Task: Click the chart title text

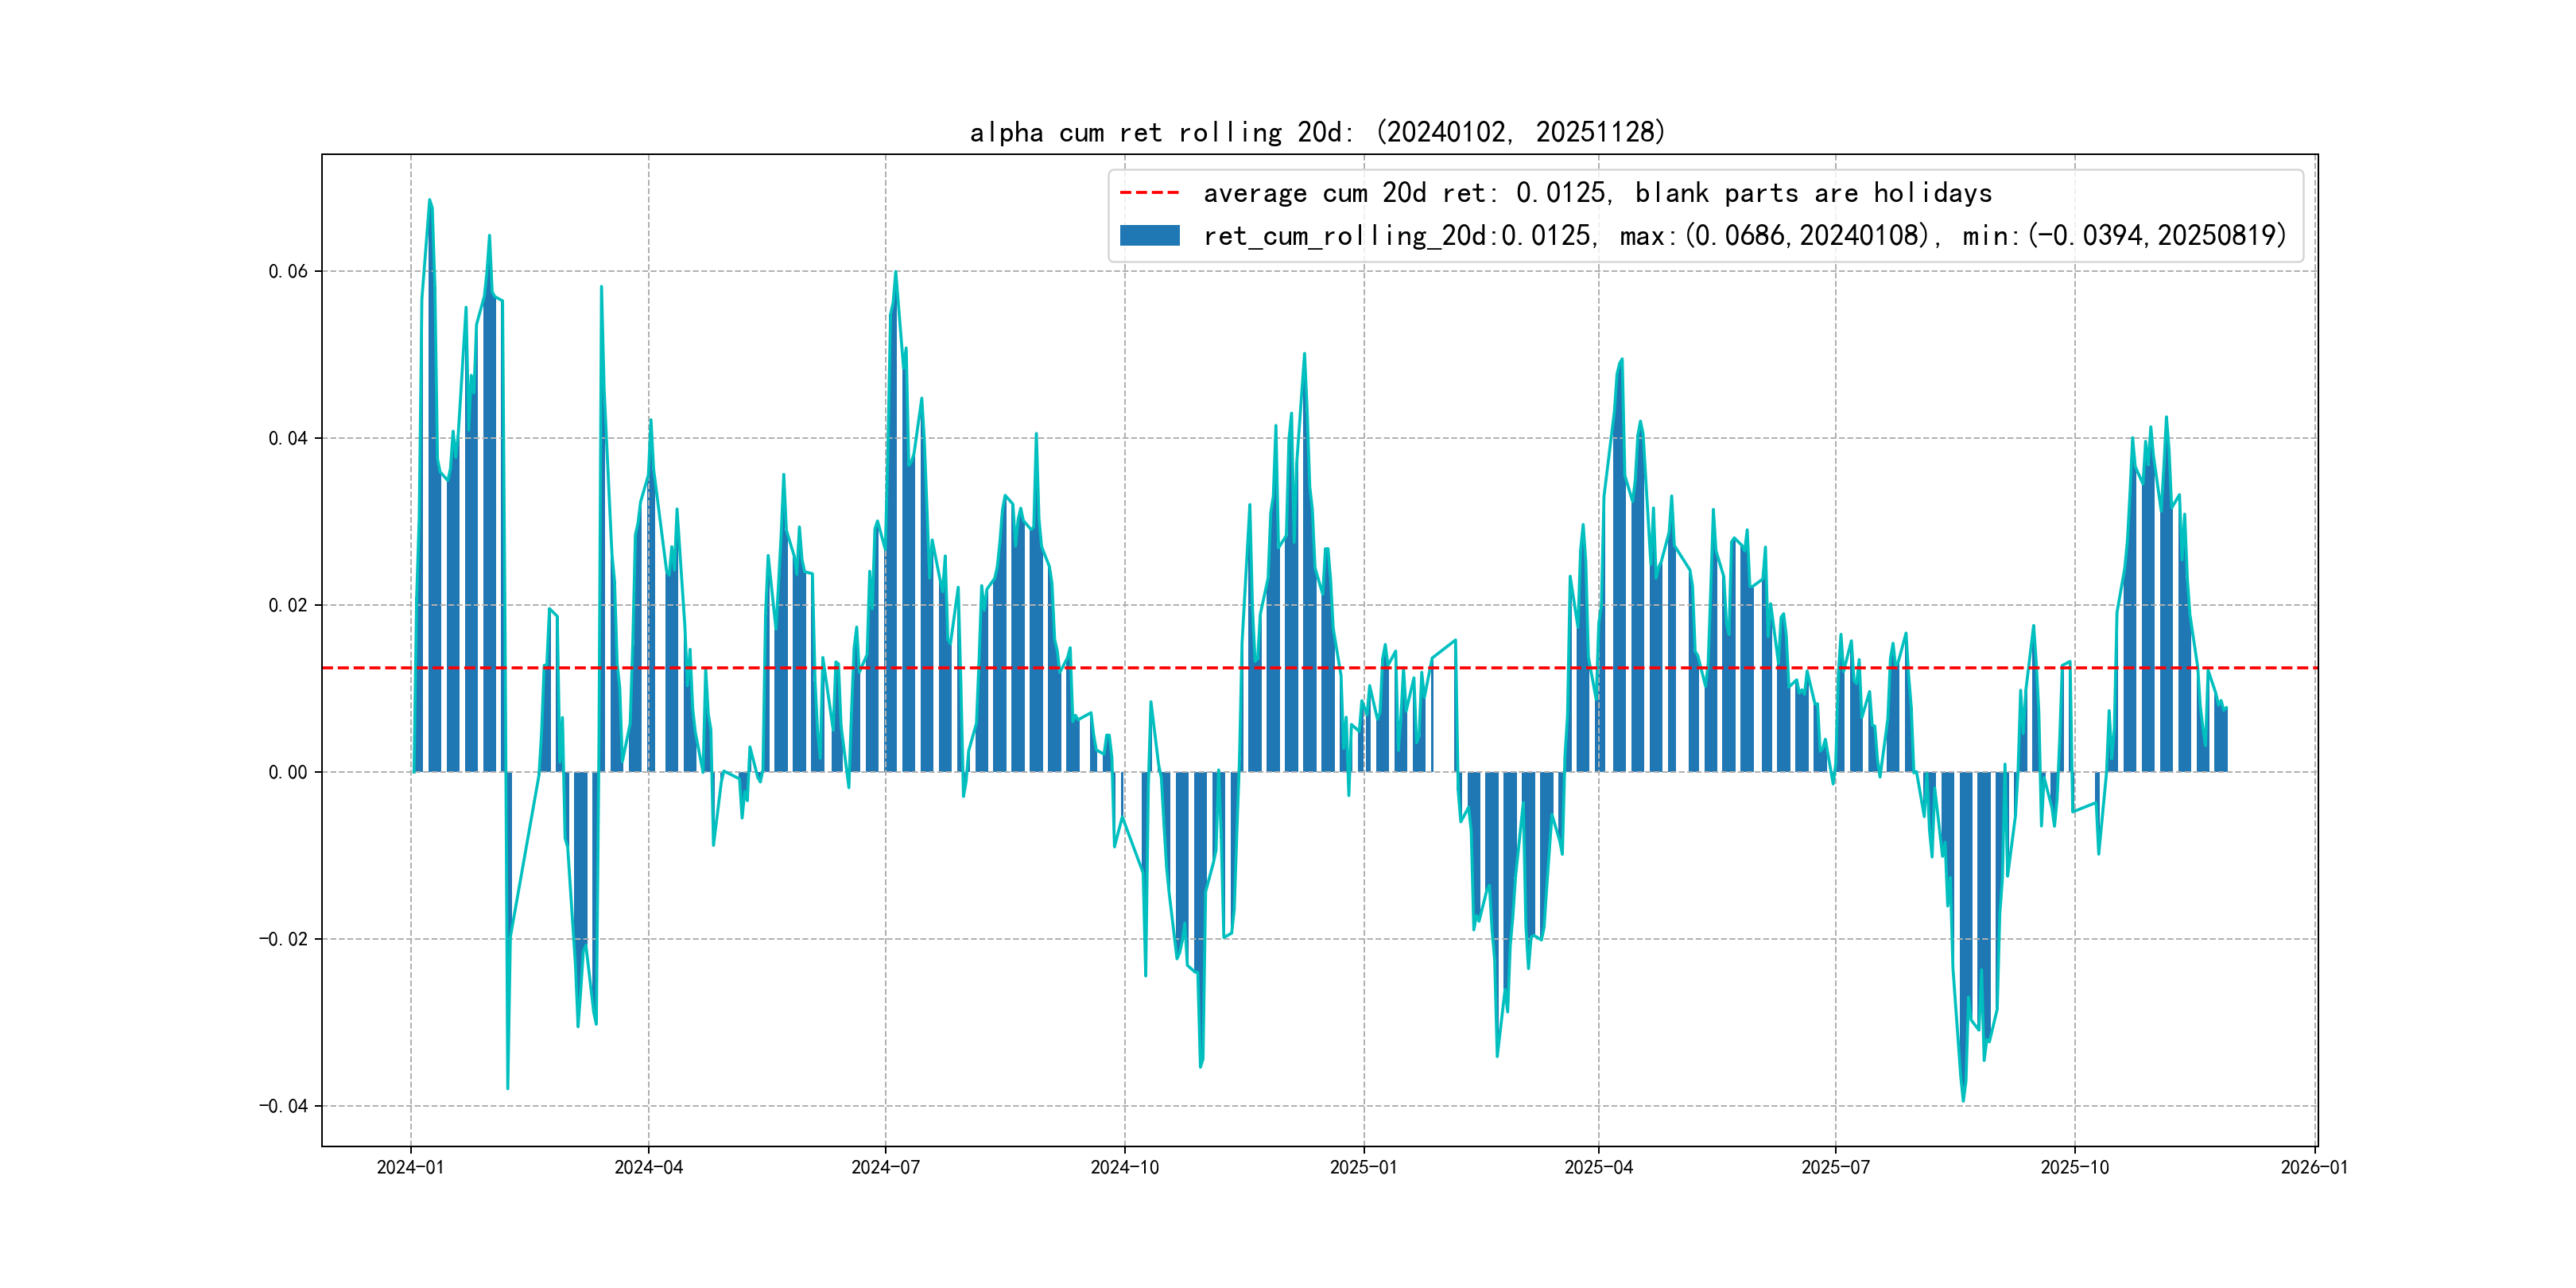Action: click(x=1317, y=132)
